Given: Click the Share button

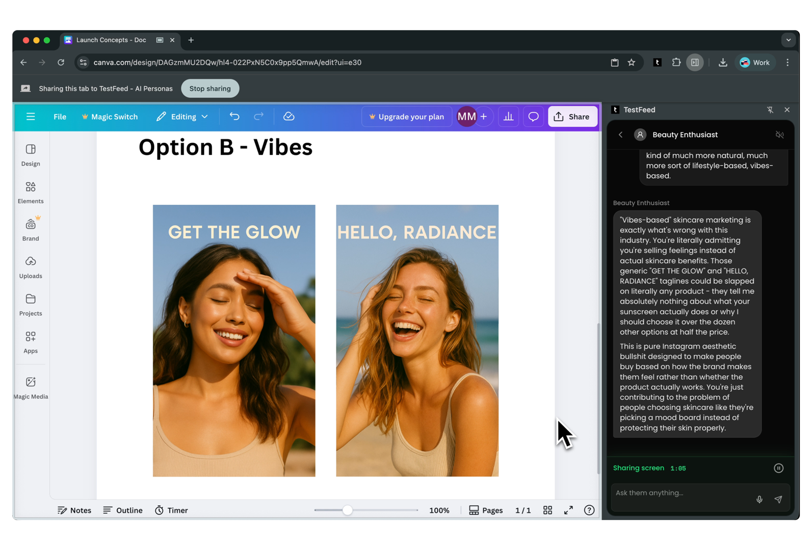Looking at the screenshot, I should (572, 117).
